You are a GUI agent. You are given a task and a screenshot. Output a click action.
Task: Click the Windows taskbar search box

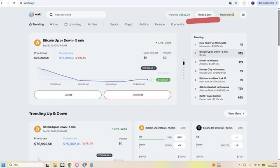click(26, 165)
